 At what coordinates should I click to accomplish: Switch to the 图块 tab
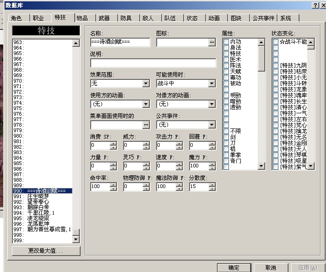click(239, 18)
